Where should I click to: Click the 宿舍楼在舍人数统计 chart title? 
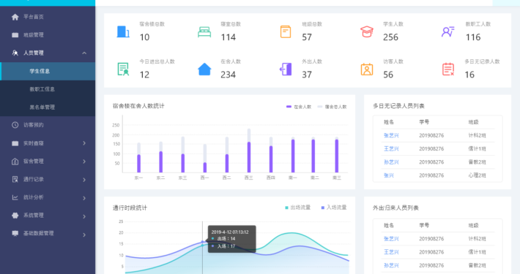(138, 106)
